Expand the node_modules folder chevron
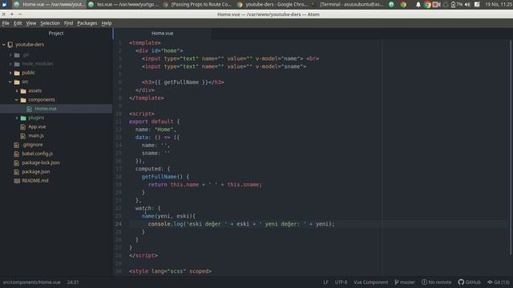The width and height of the screenshot is (513, 288). 10,64
